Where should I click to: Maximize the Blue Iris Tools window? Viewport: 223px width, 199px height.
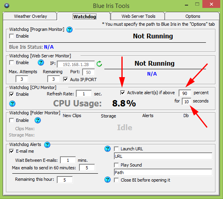click(x=197, y=4)
